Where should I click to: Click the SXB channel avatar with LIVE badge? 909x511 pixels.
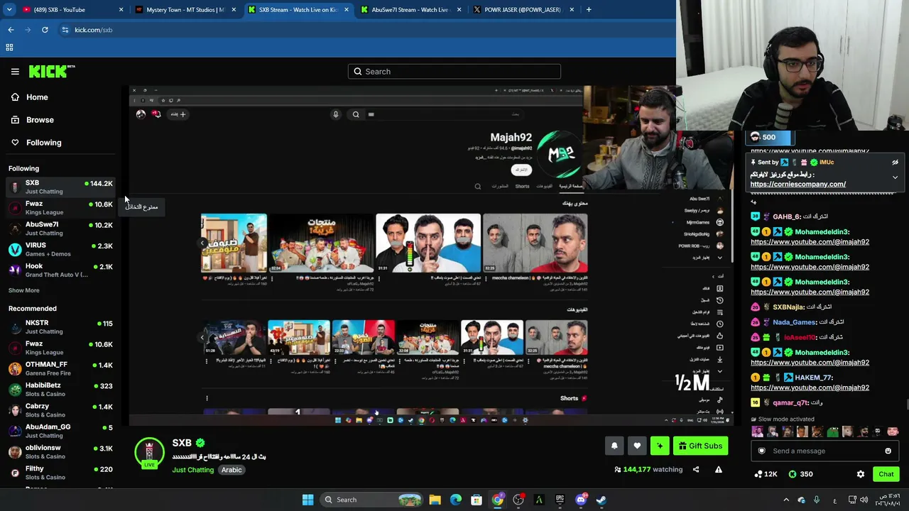point(149,453)
